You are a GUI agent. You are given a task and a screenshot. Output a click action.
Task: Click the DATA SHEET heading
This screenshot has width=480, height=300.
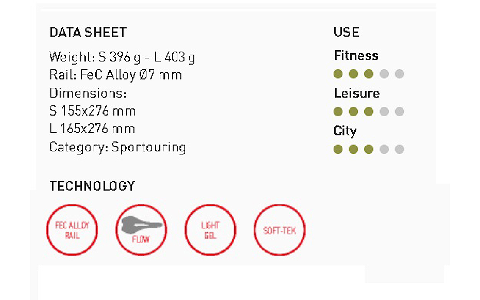pos(88,33)
